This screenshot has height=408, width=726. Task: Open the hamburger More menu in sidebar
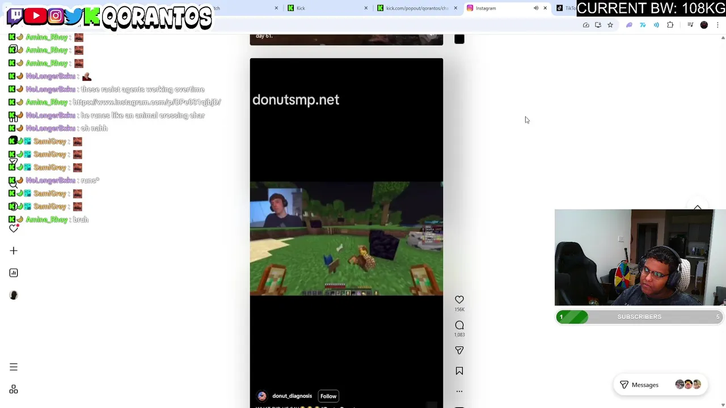pos(14,367)
